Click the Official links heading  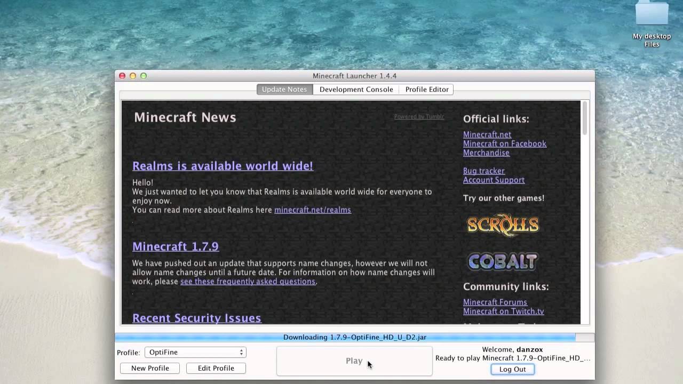[x=496, y=119]
